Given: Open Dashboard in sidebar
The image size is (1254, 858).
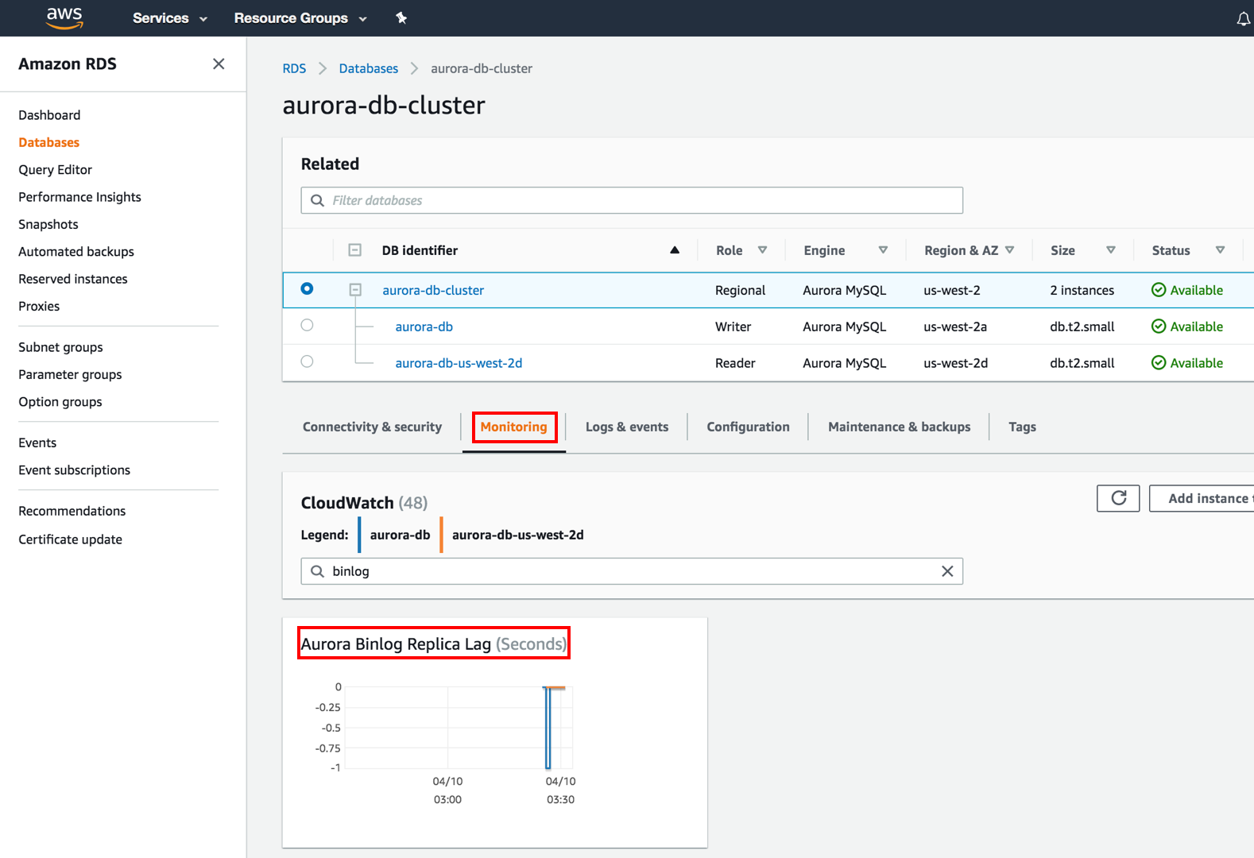Looking at the screenshot, I should coord(49,115).
